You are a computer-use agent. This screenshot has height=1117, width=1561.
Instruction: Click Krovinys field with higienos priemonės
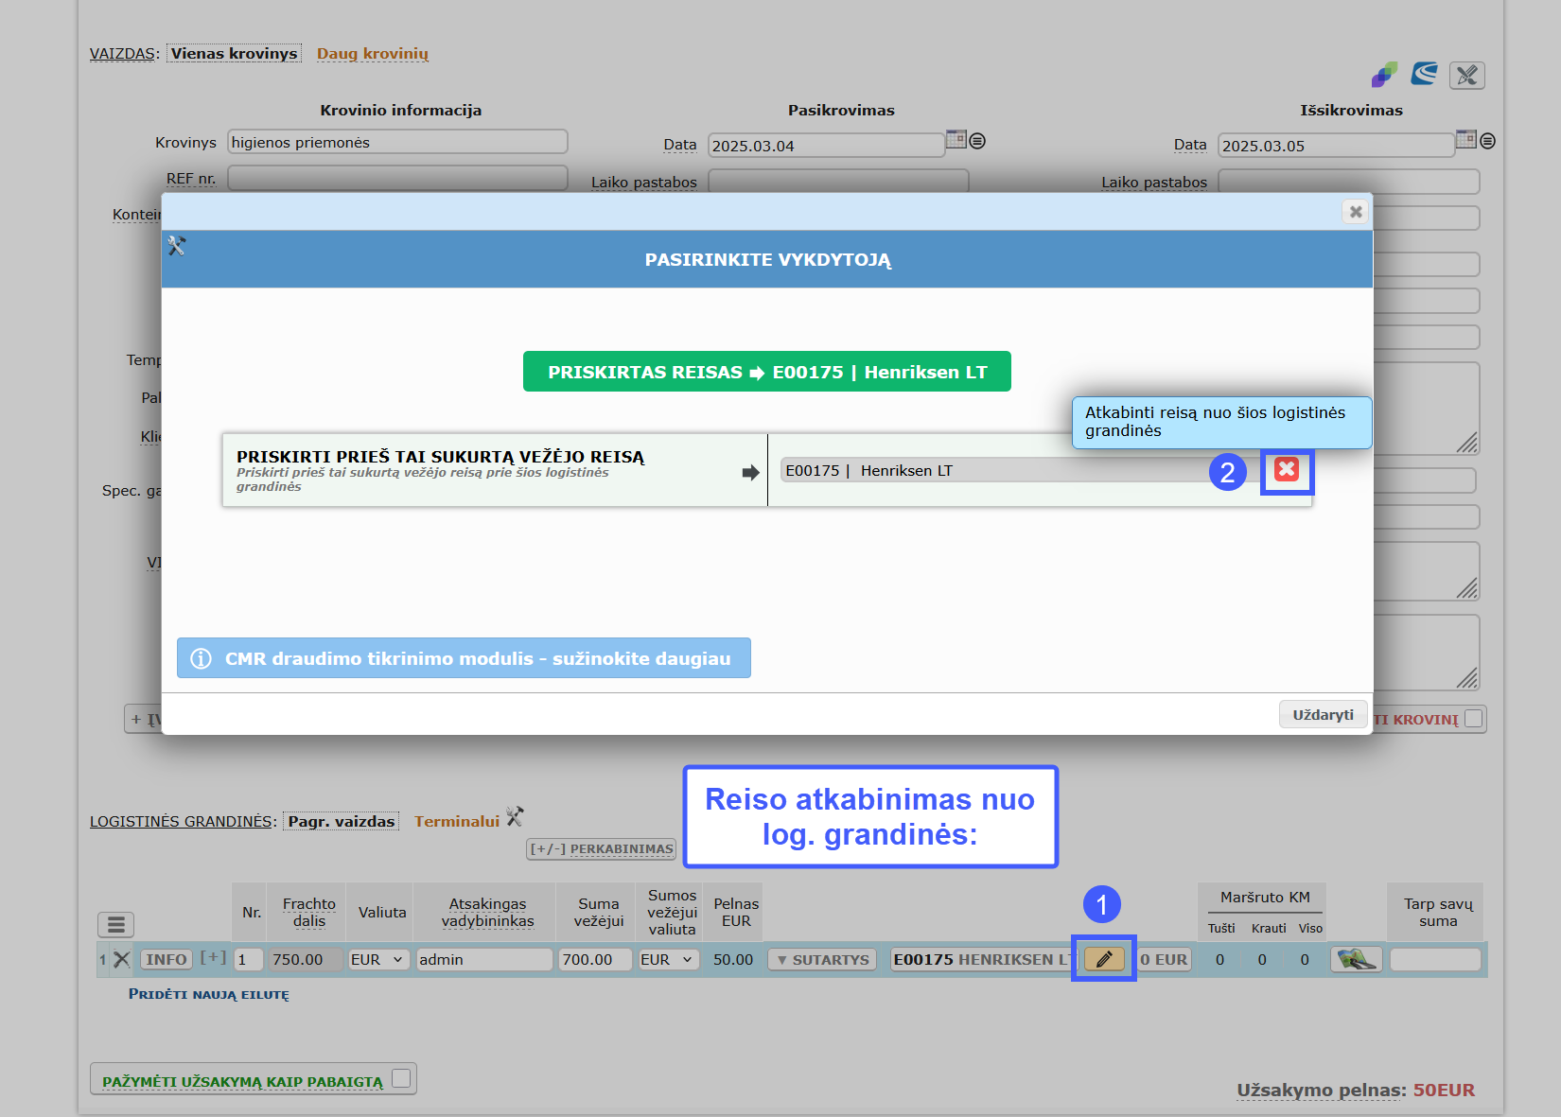397,142
